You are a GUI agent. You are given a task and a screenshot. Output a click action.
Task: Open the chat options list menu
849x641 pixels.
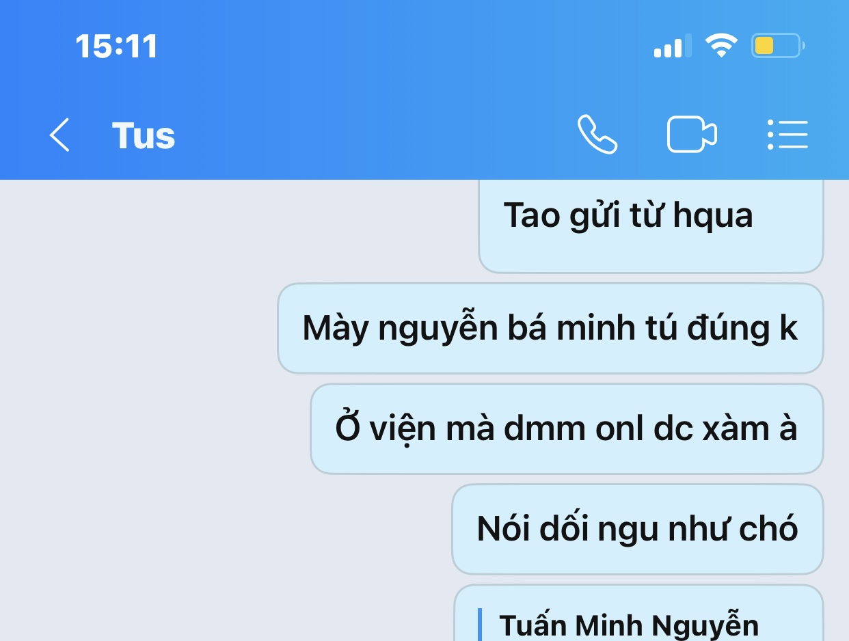coord(787,134)
